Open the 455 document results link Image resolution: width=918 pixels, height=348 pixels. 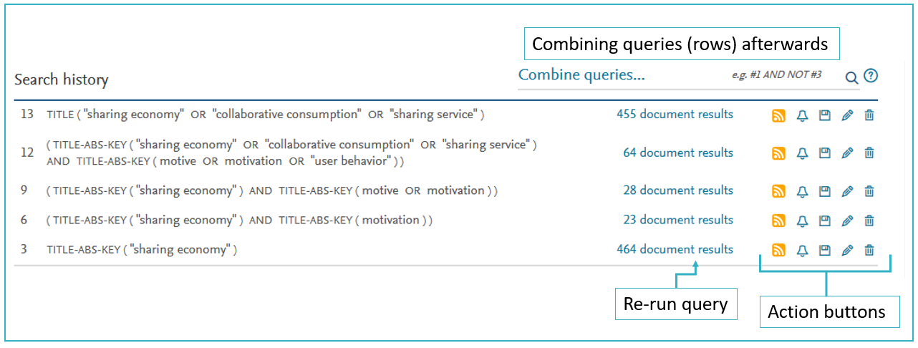(675, 114)
